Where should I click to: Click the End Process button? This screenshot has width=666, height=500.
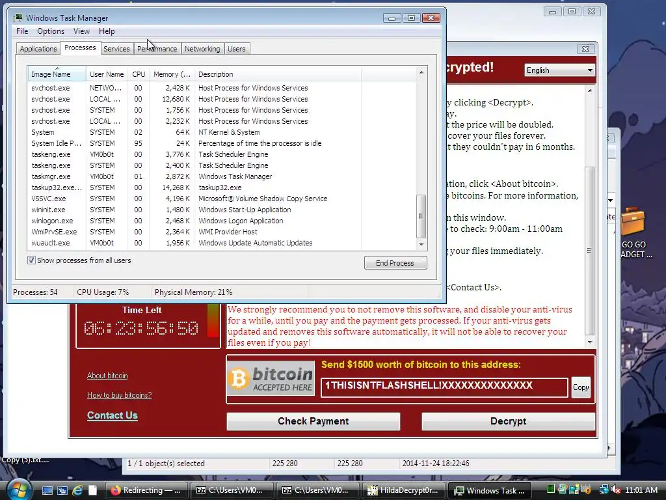pyautogui.click(x=395, y=263)
